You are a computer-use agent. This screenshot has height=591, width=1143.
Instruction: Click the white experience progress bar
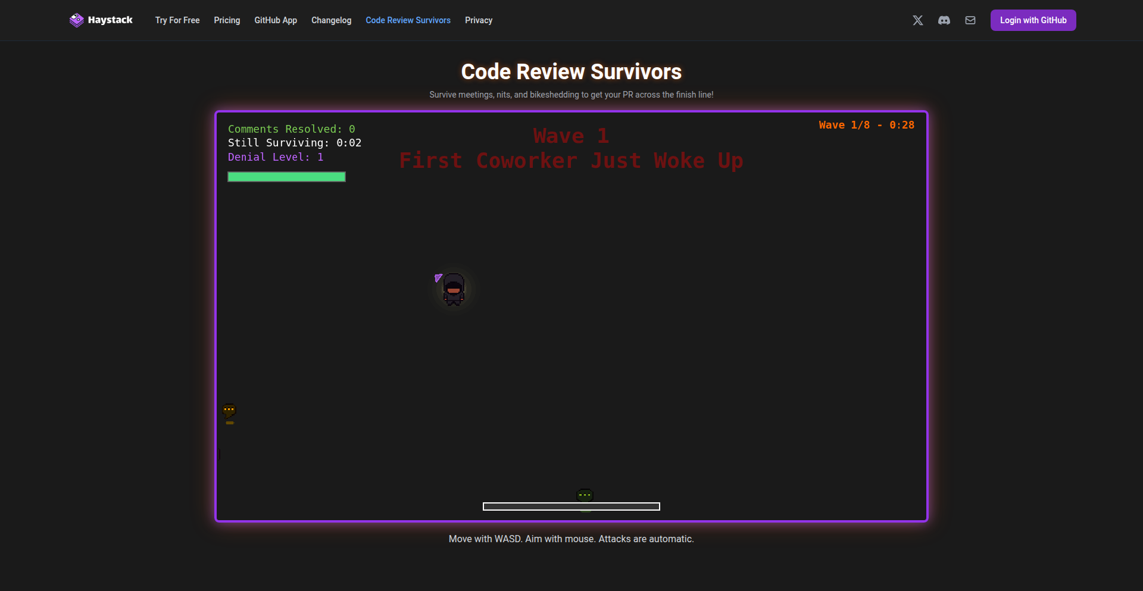[x=571, y=506]
